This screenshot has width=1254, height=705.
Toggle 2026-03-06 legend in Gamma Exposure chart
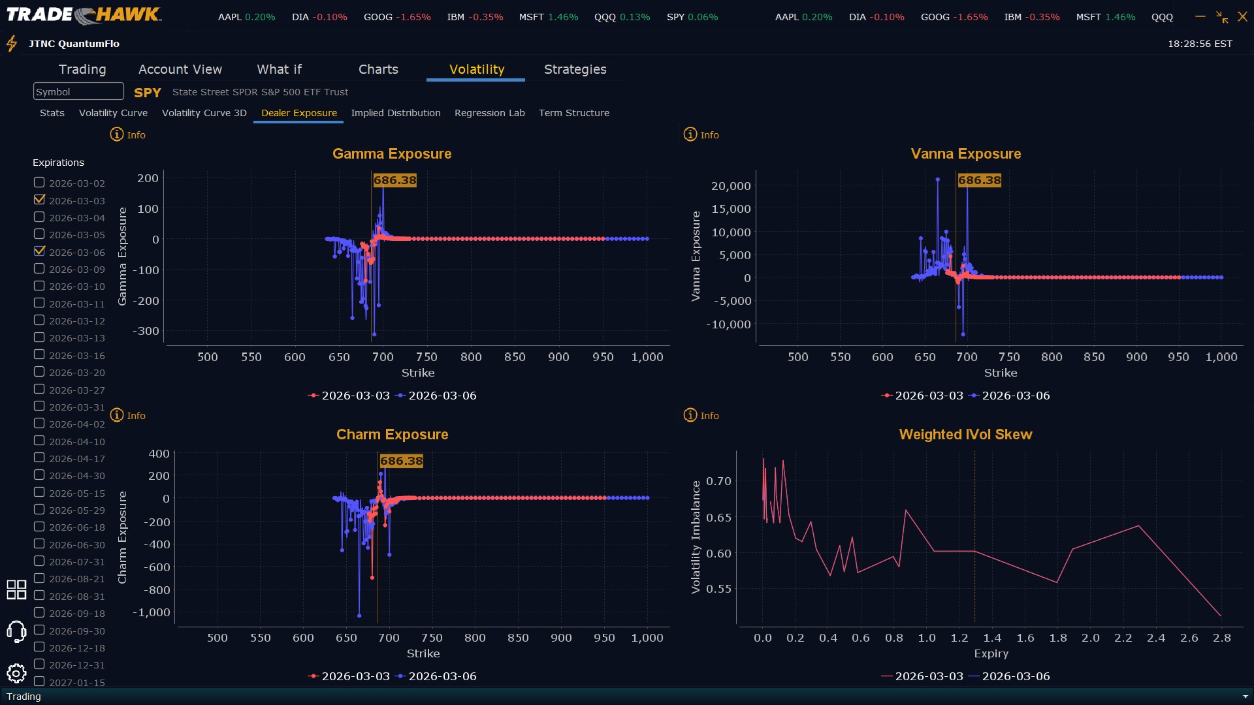pyautogui.click(x=436, y=396)
